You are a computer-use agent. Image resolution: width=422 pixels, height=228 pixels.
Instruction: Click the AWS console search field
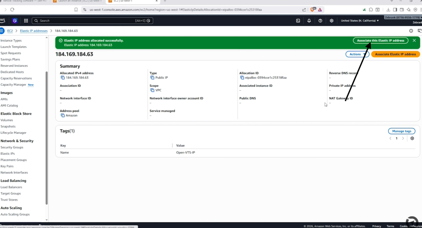click(x=93, y=21)
